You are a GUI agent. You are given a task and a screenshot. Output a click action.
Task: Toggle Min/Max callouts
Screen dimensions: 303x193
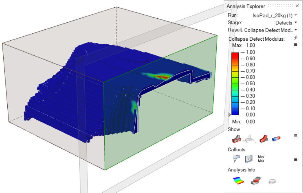pyautogui.click(x=261, y=159)
